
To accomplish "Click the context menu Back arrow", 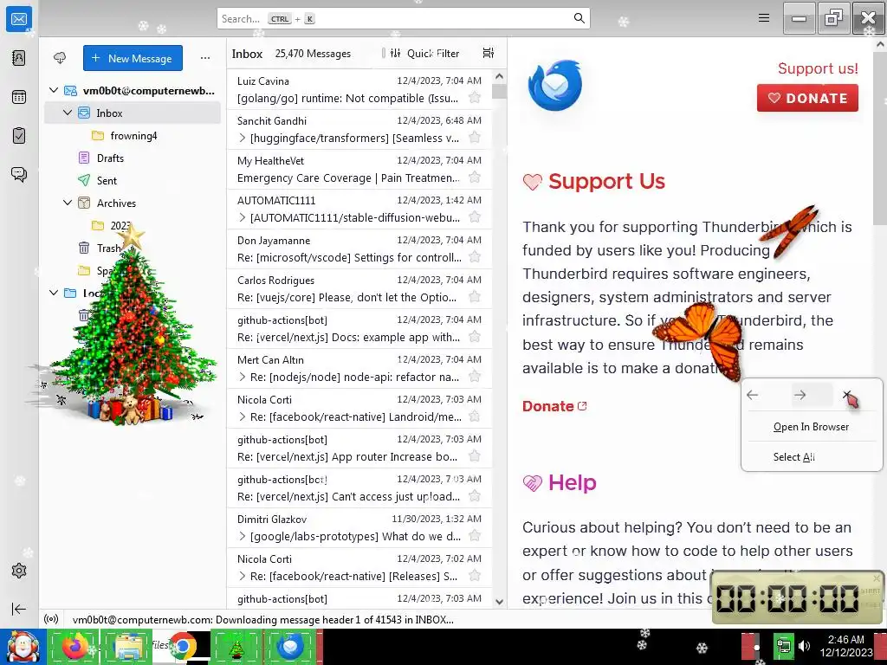I will [752, 395].
